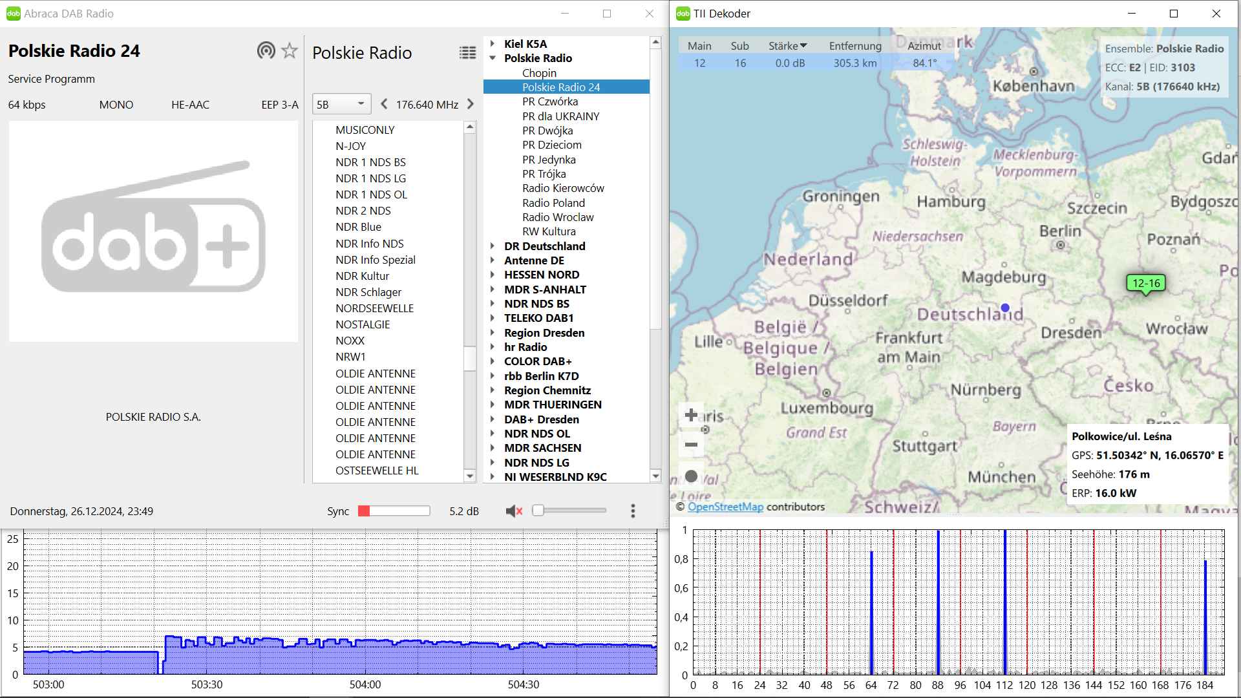
Task: Open the OpenStreetMap link
Action: pyautogui.click(x=725, y=507)
